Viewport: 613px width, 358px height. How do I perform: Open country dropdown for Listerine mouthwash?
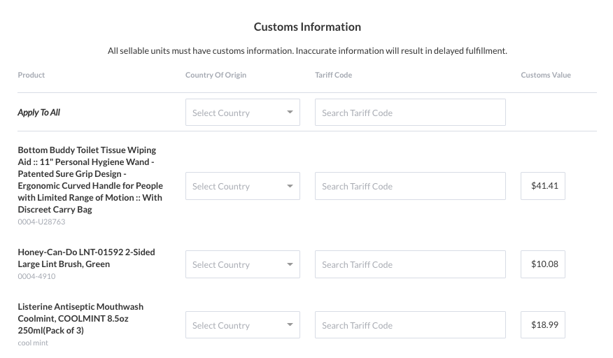click(242, 325)
